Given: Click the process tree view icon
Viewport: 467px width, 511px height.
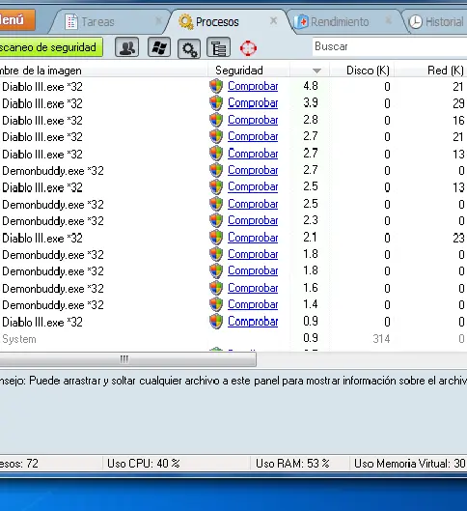Looking at the screenshot, I should [219, 48].
